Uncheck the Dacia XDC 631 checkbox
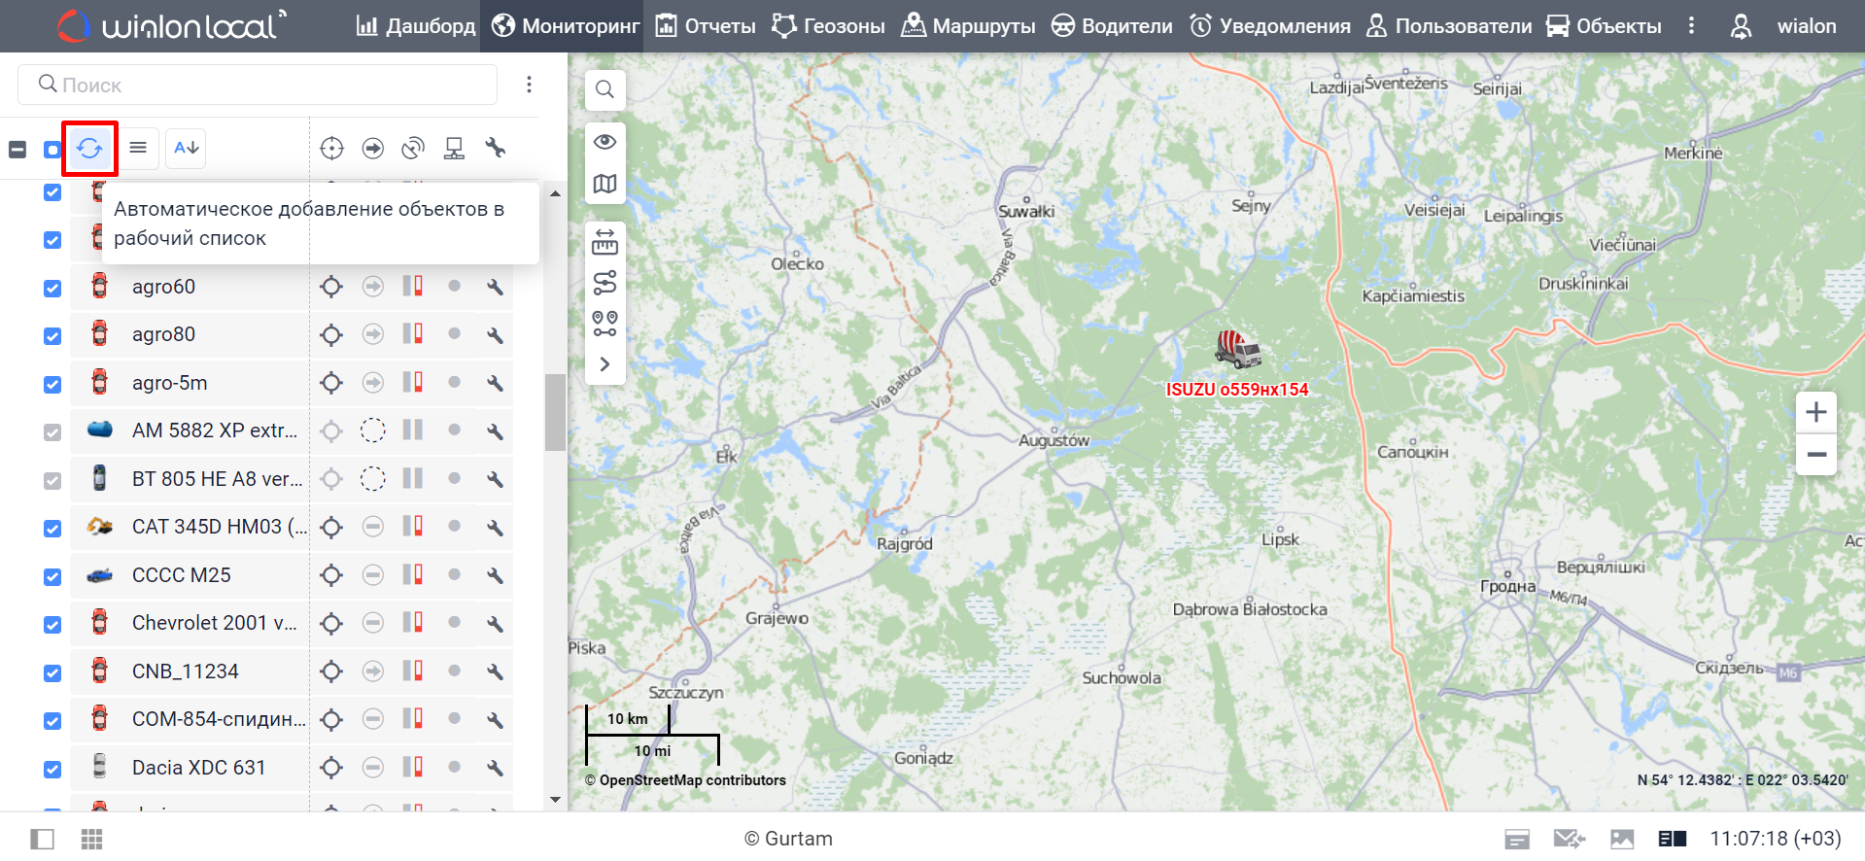 (52, 769)
